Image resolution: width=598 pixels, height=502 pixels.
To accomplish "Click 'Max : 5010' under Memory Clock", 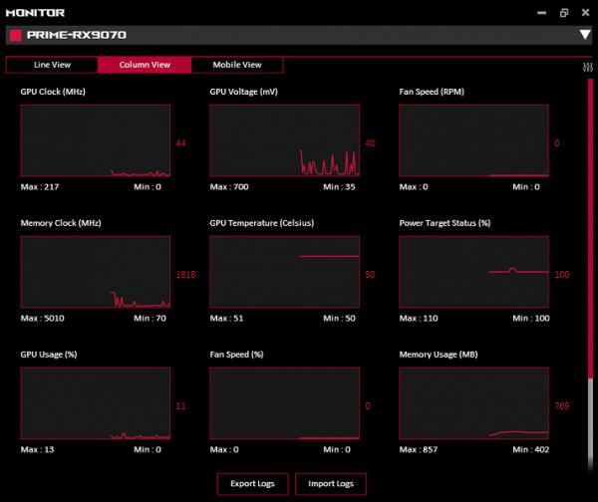I will point(42,318).
